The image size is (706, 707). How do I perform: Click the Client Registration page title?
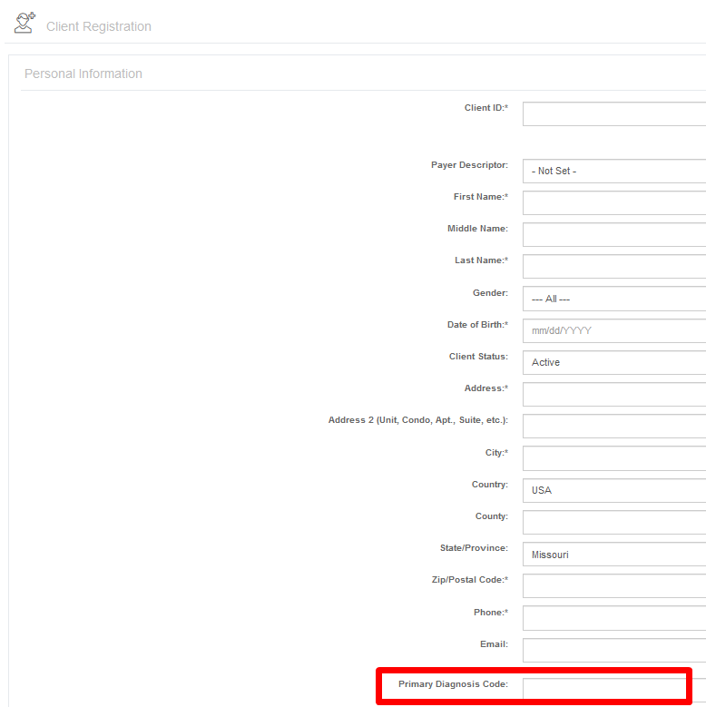tap(99, 26)
